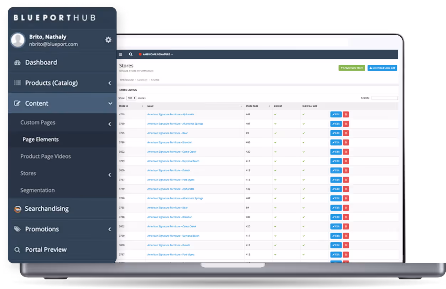Click the user email nbrito@blueport.com

53,44
